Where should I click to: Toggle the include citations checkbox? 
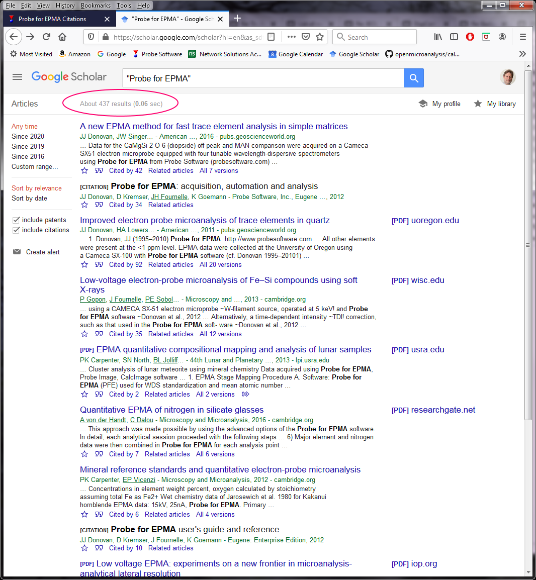(16, 230)
